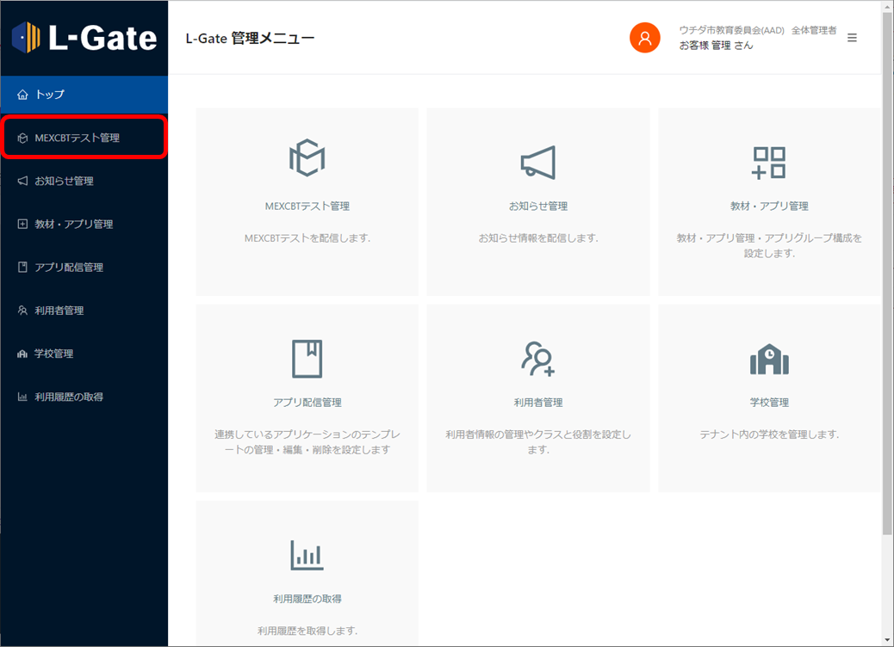The width and height of the screenshot is (894, 647).
Task: Click the large bar chart icon on 利用履歴の取得 card
Action: 307,555
